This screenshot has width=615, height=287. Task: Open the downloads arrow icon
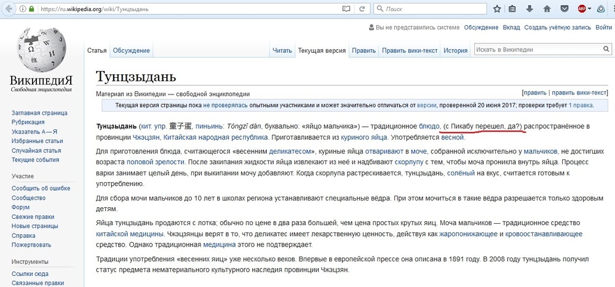coord(529,9)
